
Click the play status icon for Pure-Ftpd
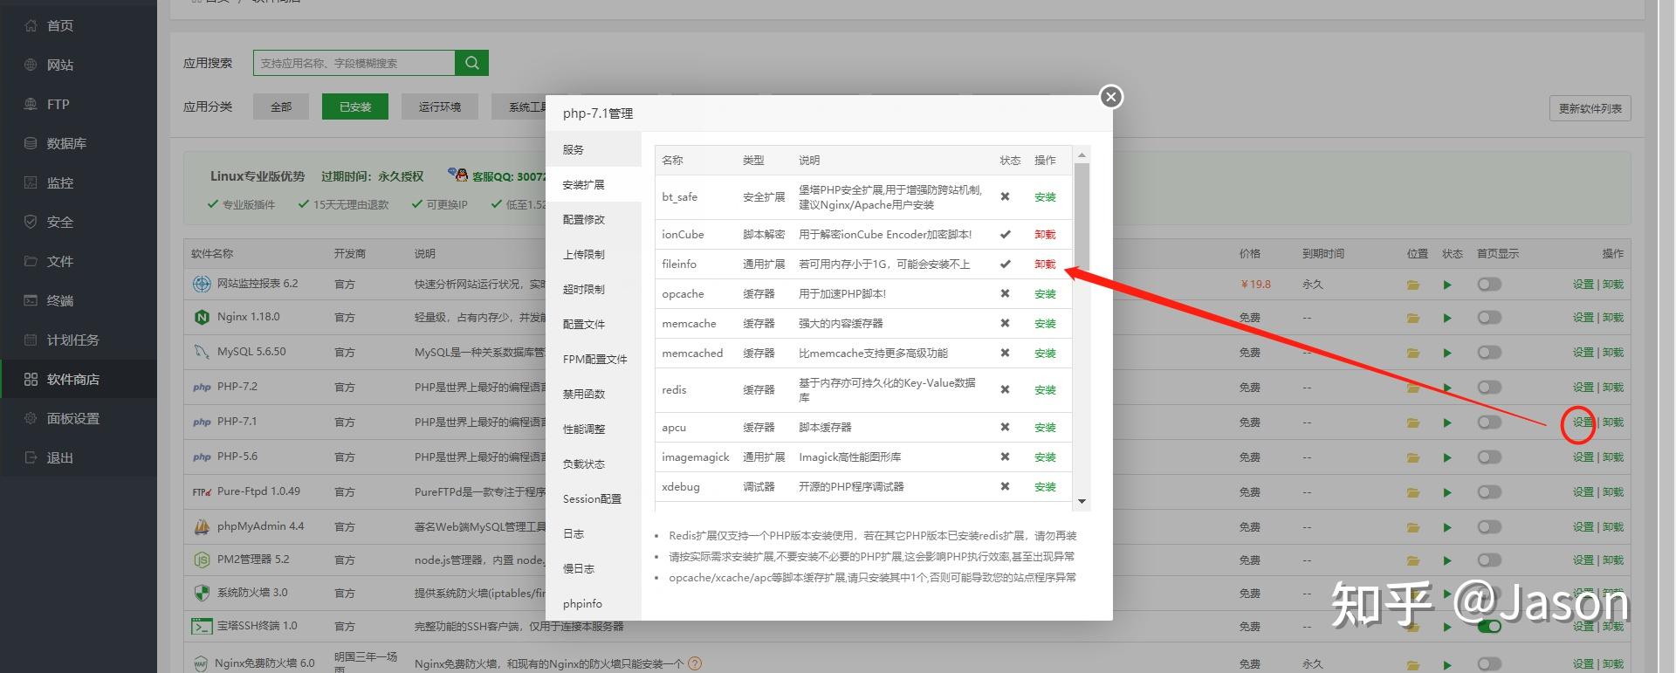[x=1447, y=492]
